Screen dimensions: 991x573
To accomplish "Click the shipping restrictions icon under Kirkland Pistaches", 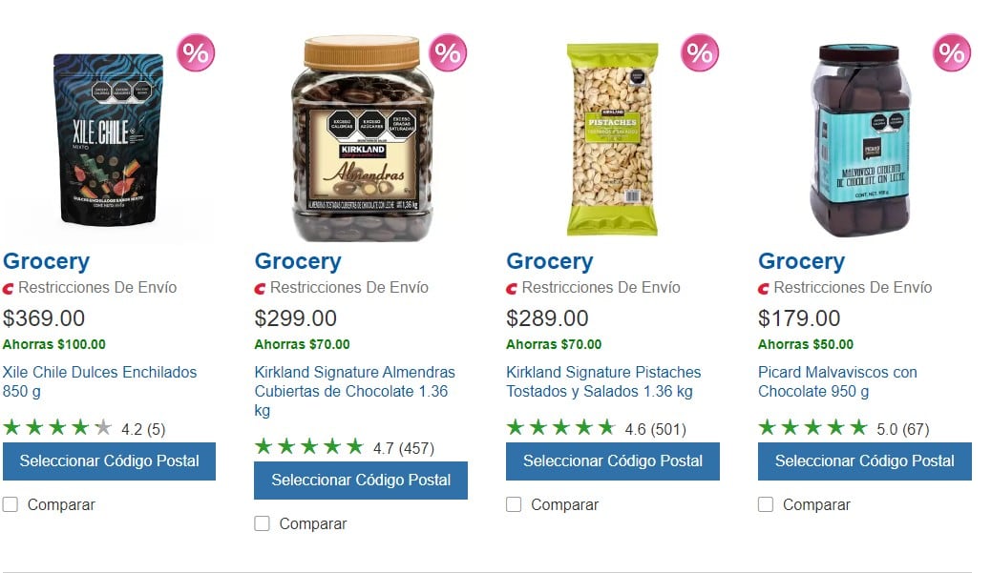I will tap(513, 288).
